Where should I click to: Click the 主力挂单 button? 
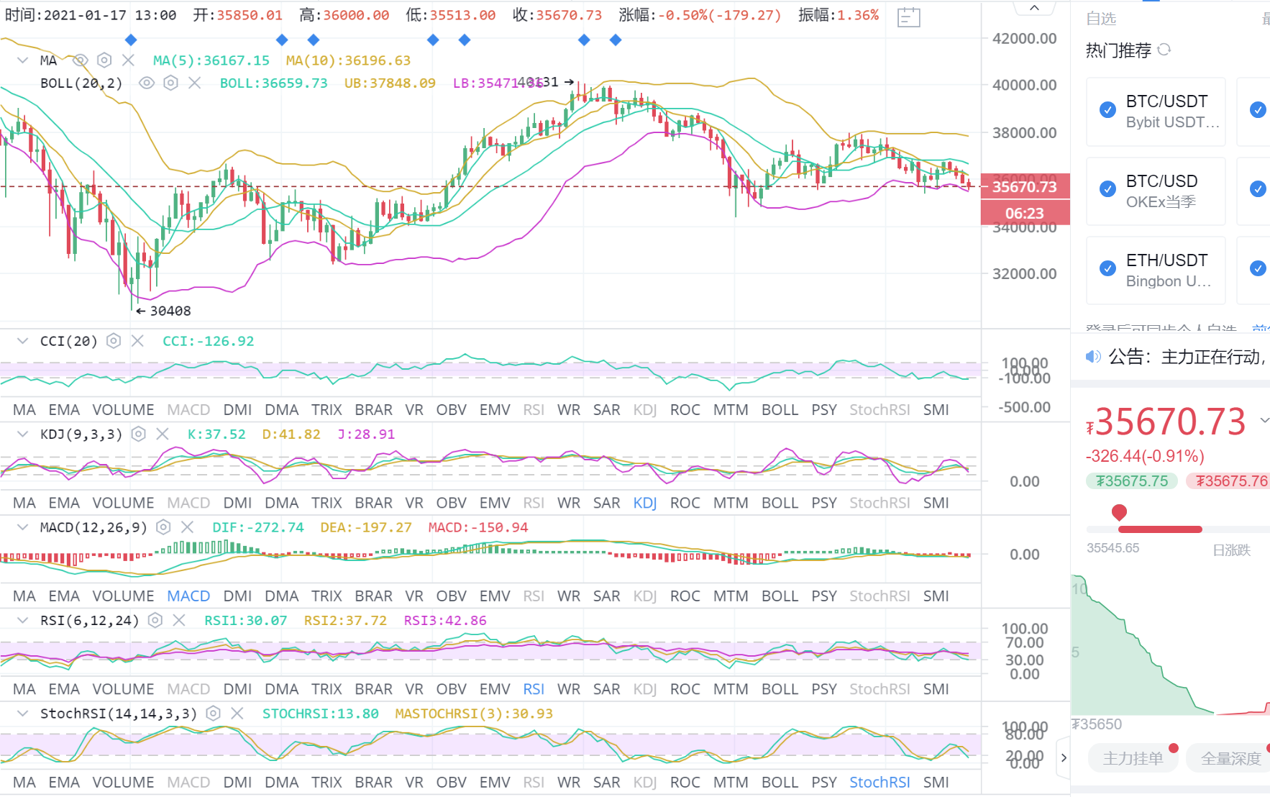(1133, 758)
